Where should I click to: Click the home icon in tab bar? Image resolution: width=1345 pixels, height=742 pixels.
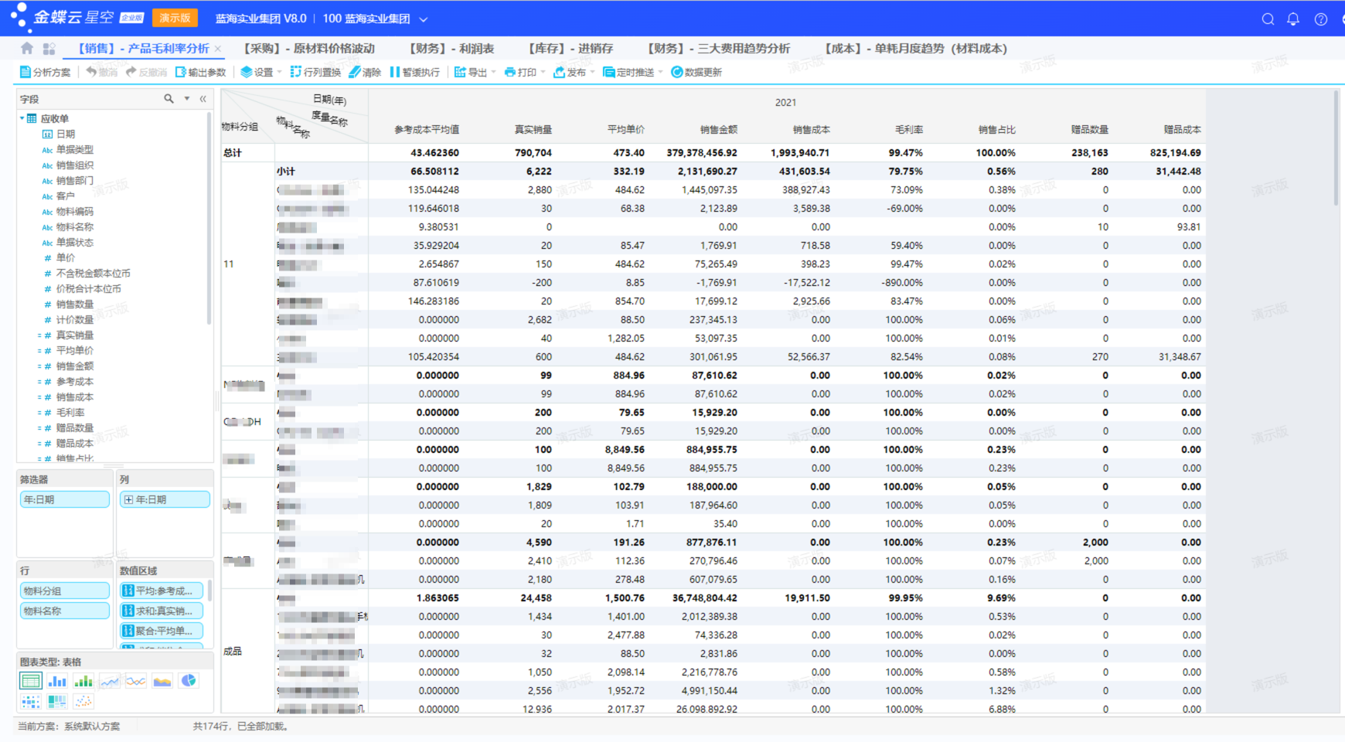point(27,49)
